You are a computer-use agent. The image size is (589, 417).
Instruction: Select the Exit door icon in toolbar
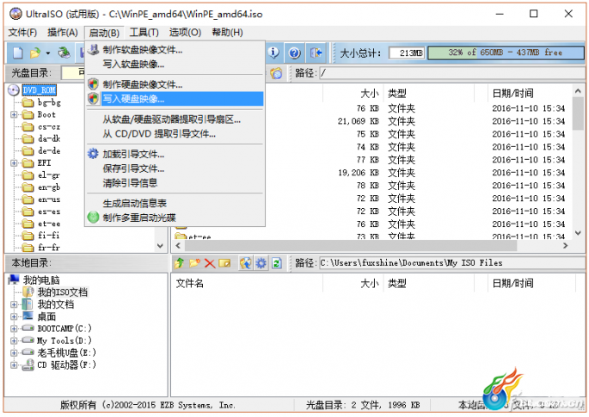316,53
